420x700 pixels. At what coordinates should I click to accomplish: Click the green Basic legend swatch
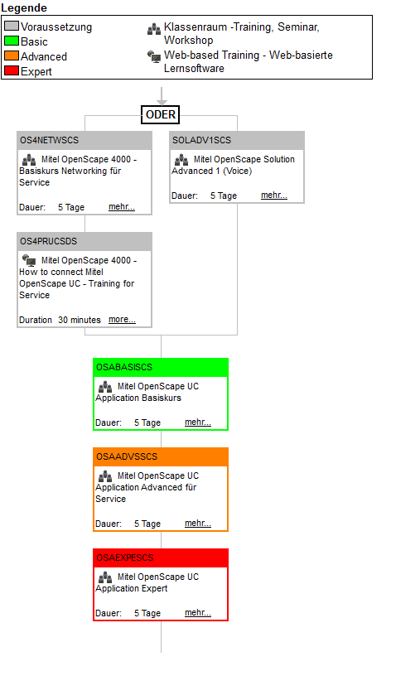(12, 41)
